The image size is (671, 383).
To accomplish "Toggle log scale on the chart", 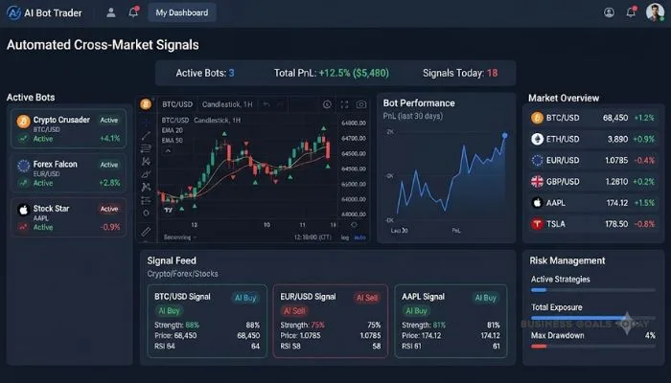I will [345, 237].
